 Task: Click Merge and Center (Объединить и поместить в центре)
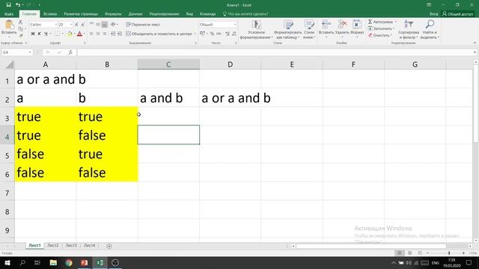pos(159,34)
